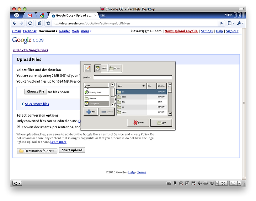Viewport: 256px width, 201px height.
Task: Select the 'home' folder in file list
Action: tap(142, 112)
